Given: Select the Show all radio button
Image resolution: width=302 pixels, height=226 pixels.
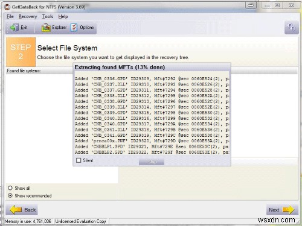Looking at the screenshot, I should tap(10, 188).
